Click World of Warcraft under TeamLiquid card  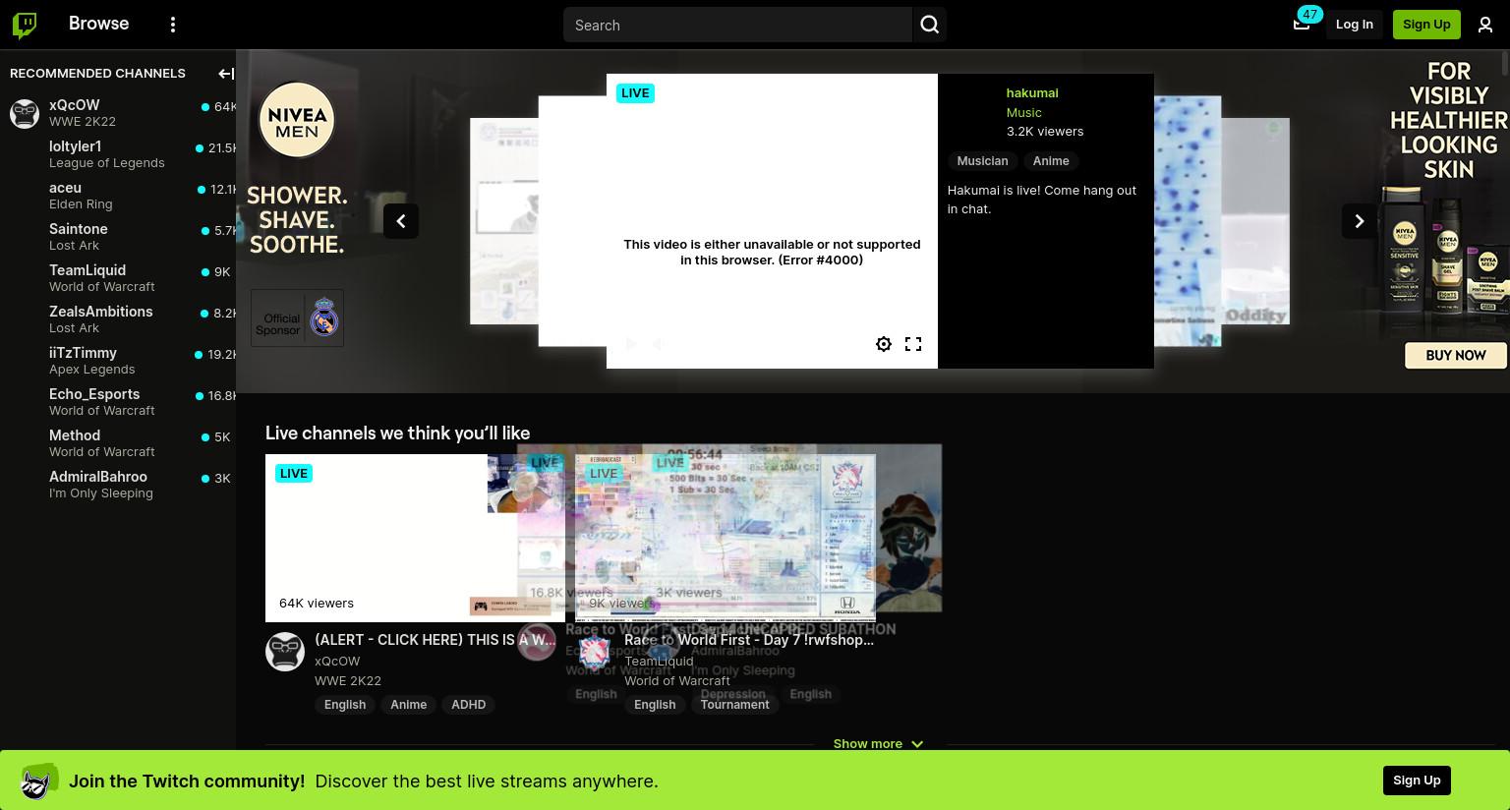(x=677, y=680)
